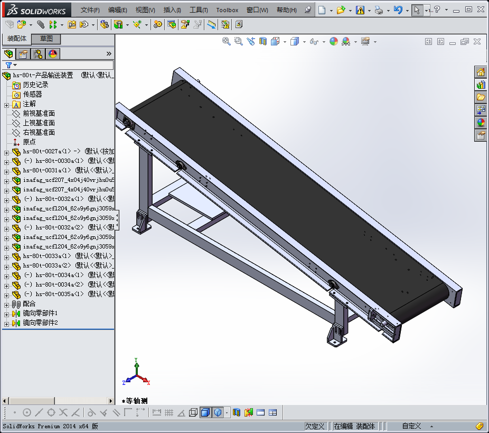Click scroll right arrow in feature tree
The image size is (489, 433).
click(x=111, y=401)
